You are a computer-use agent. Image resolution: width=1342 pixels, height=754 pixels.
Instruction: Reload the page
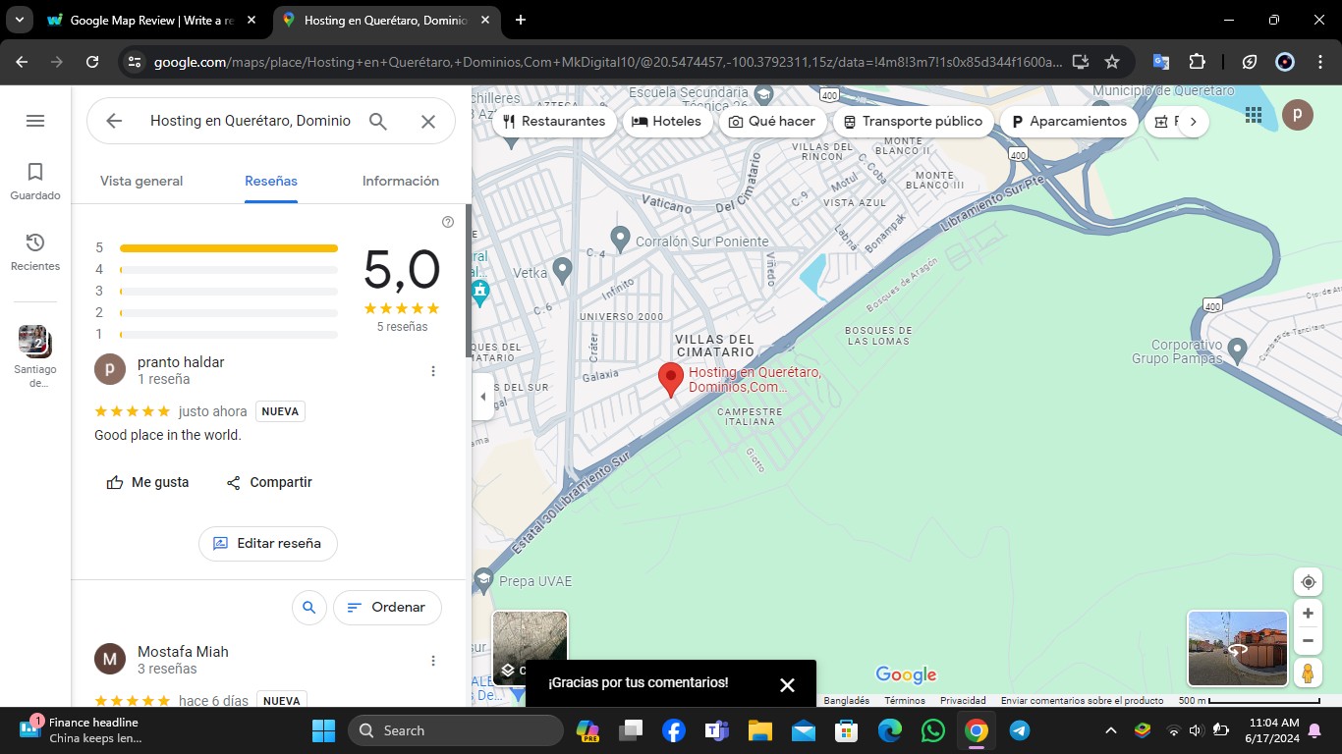[x=92, y=62]
